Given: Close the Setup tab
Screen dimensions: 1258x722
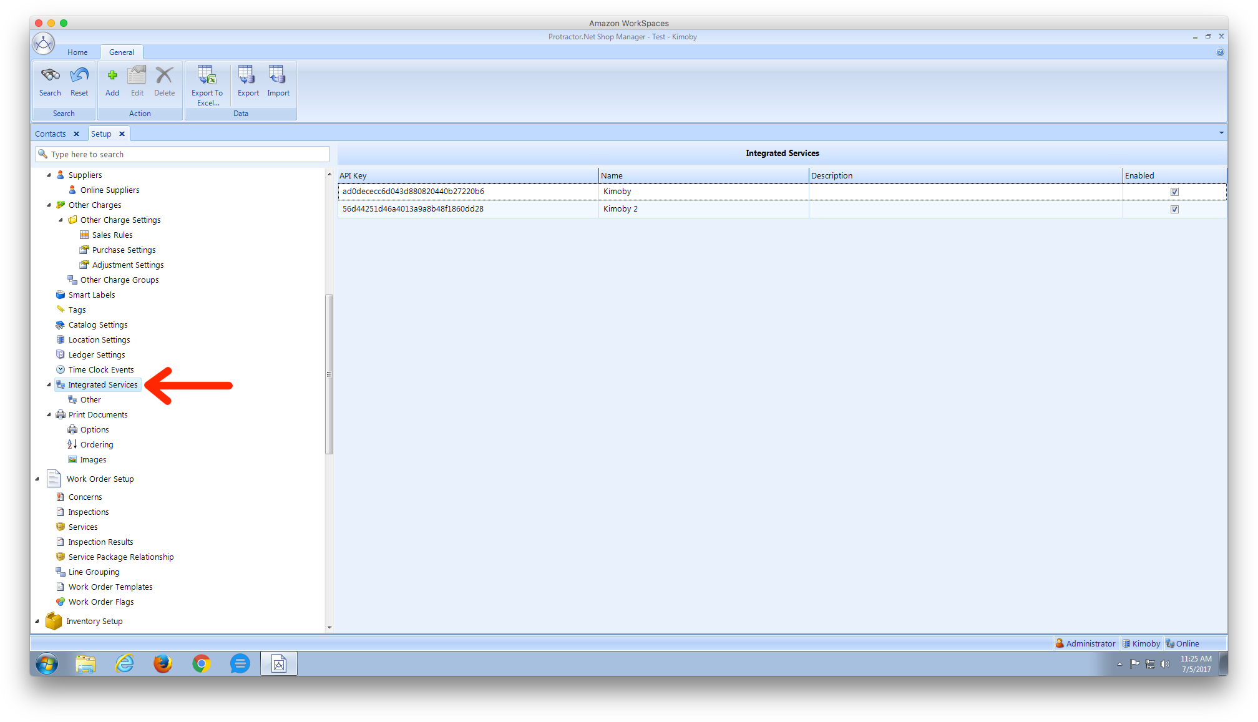Looking at the screenshot, I should (122, 134).
